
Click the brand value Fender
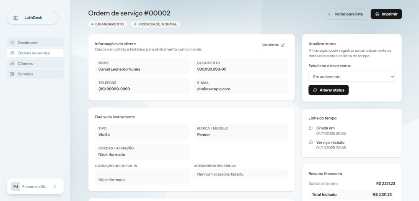(203, 135)
